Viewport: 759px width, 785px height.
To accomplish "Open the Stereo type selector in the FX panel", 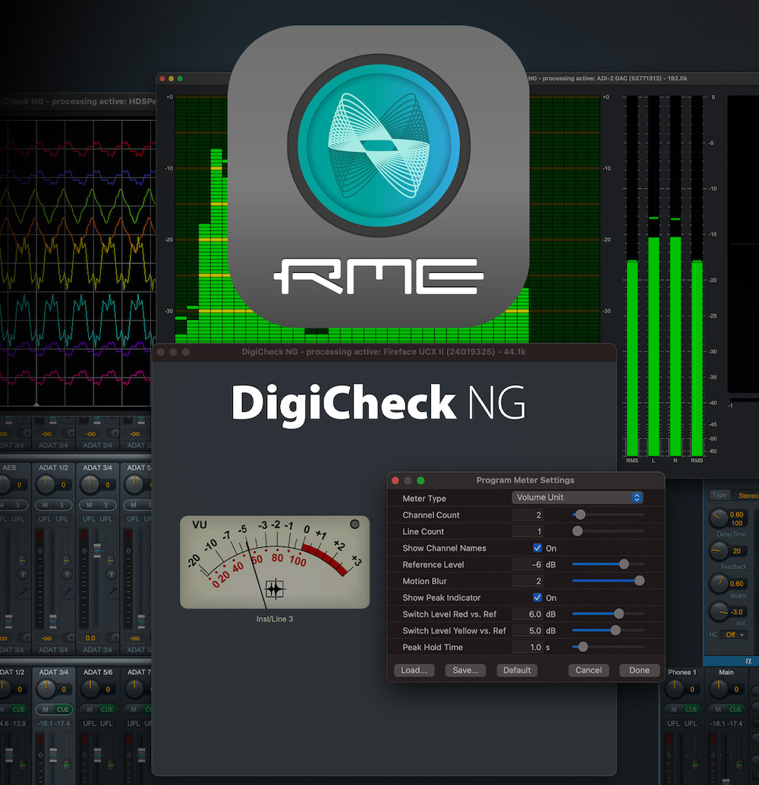I will point(749,495).
